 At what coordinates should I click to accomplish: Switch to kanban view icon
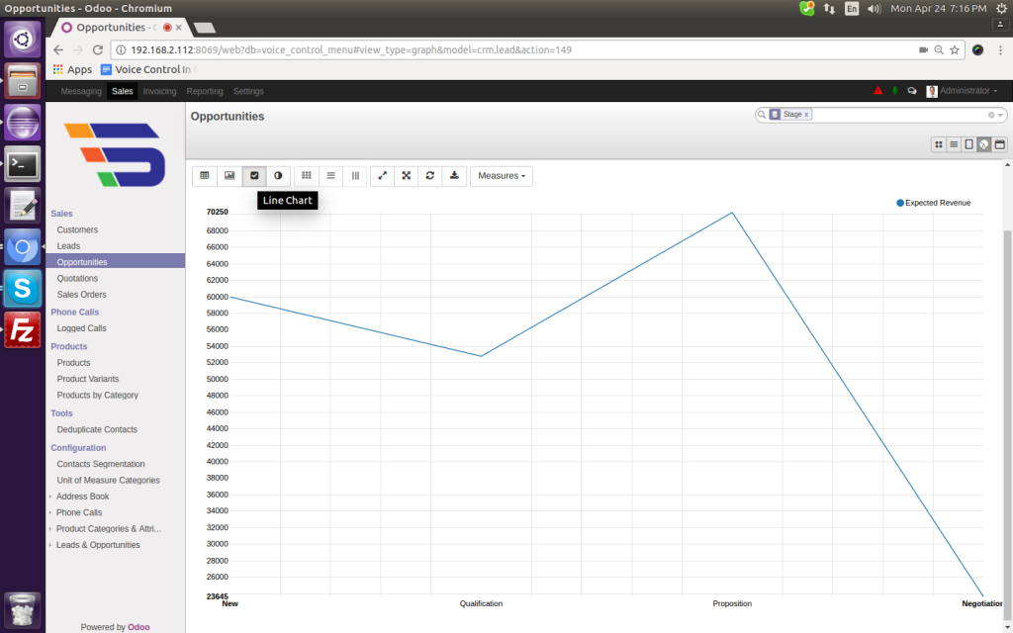pyautogui.click(x=938, y=144)
